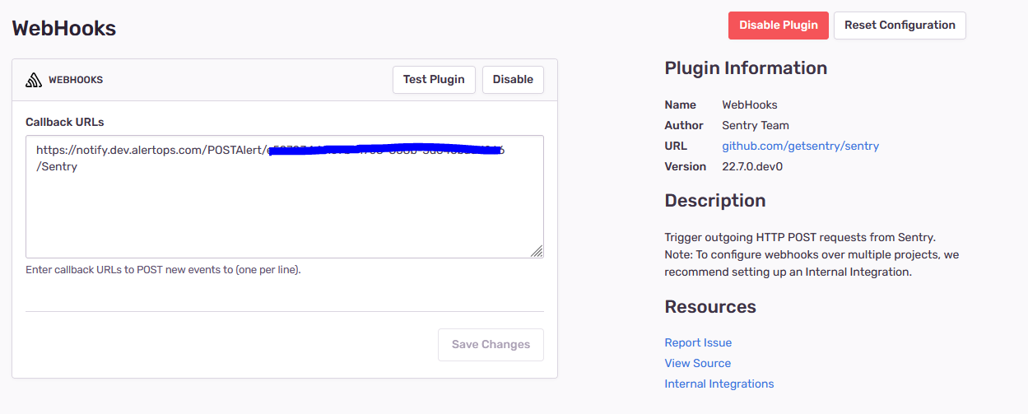This screenshot has width=1028, height=414.
Task: Click the Sentry logo icon beside WEBHOOKS
Action: (x=34, y=80)
